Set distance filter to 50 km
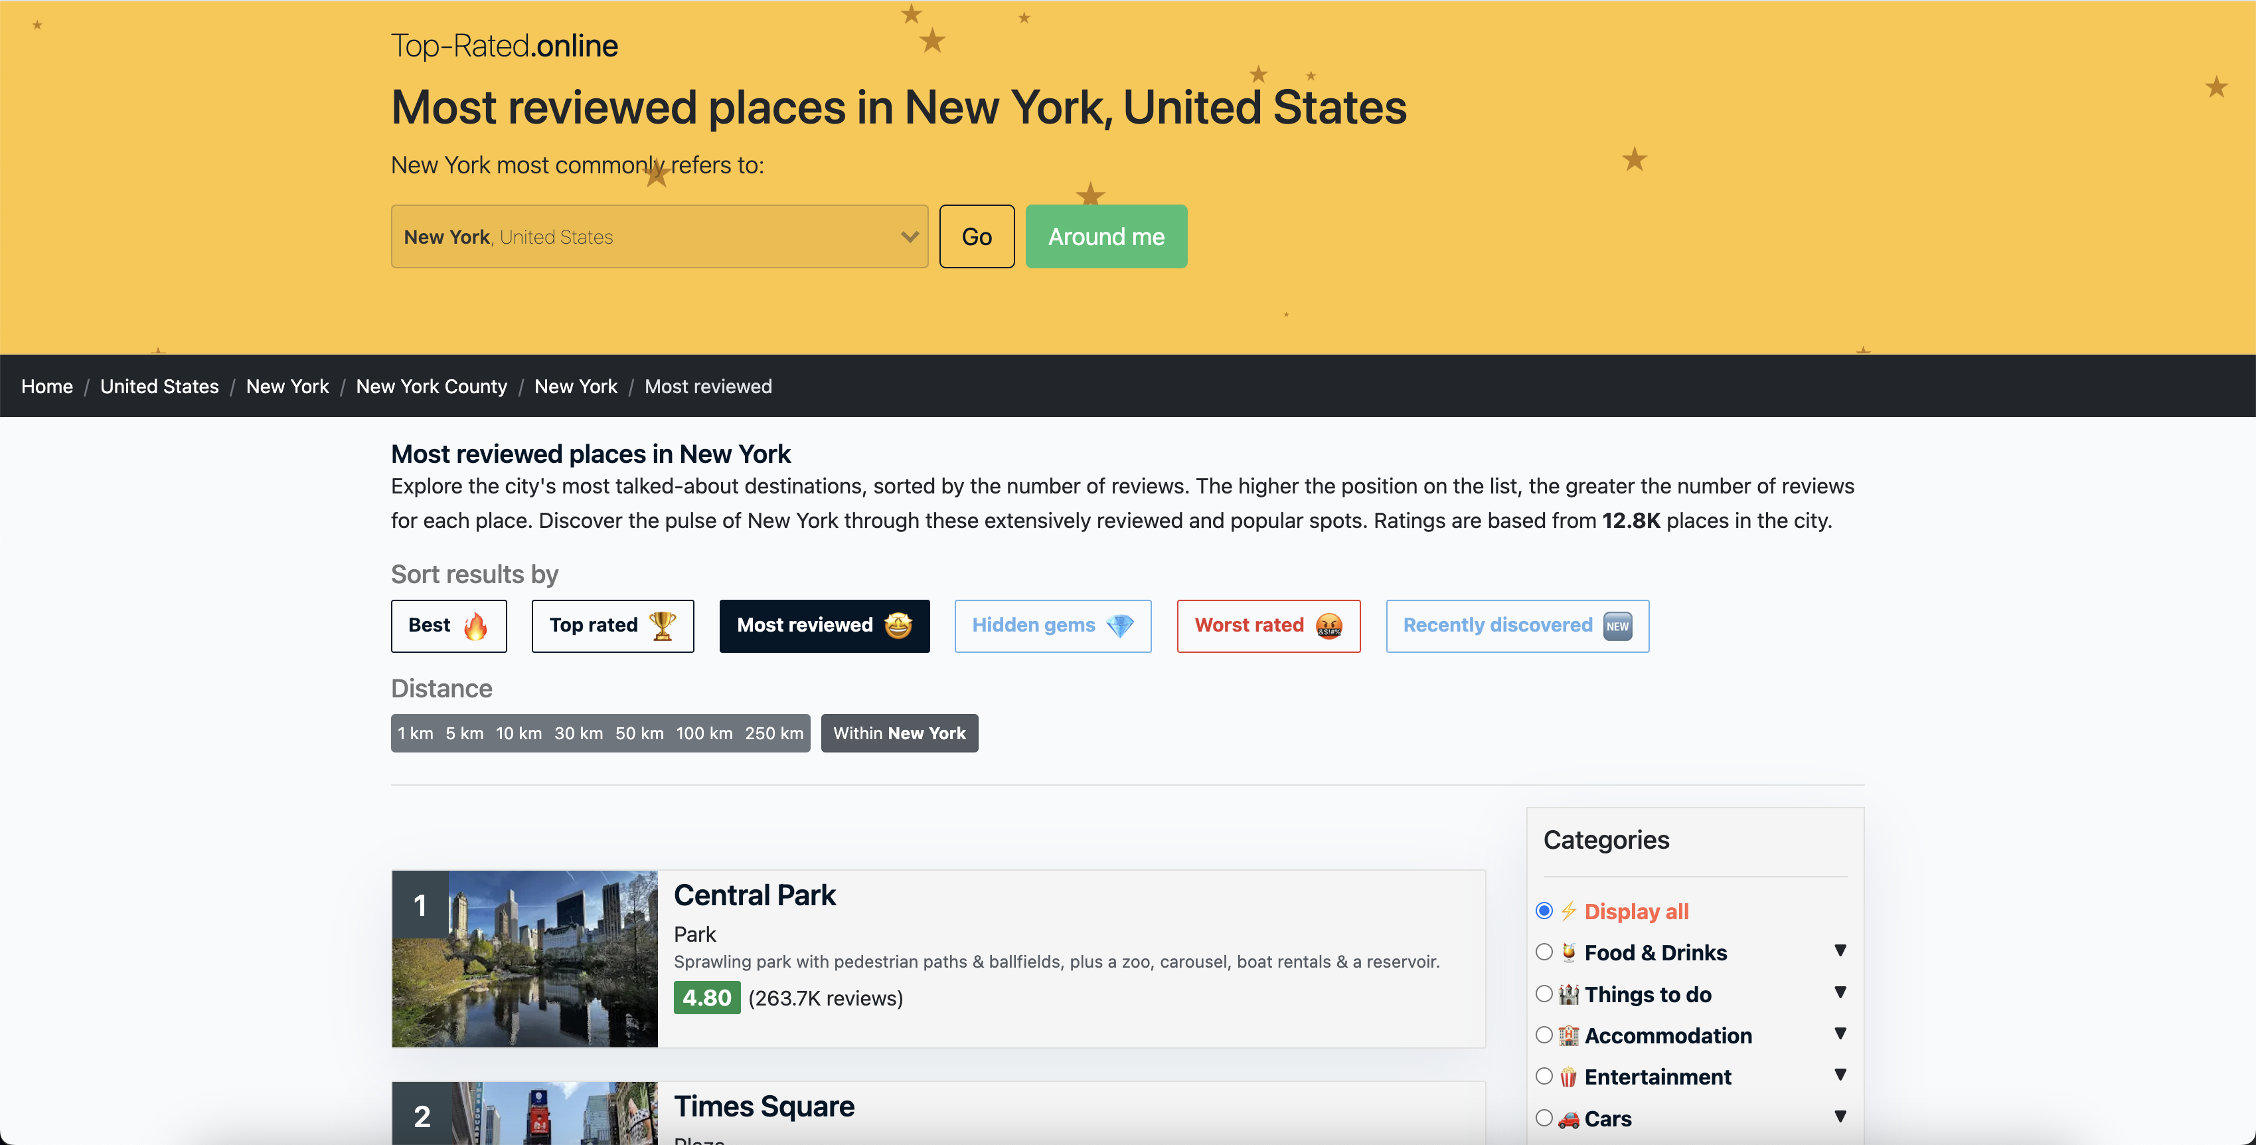 (639, 733)
